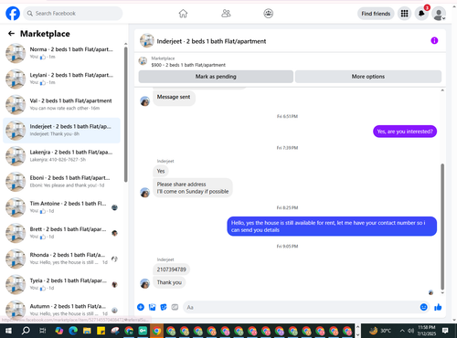The image size is (457, 338).
Task: Open Tyeia's conversation
Action: pos(61,284)
